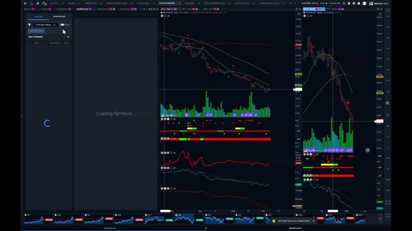The image size is (412, 231).
Task: Open the hamburger menu at top left
Action: 25,3
